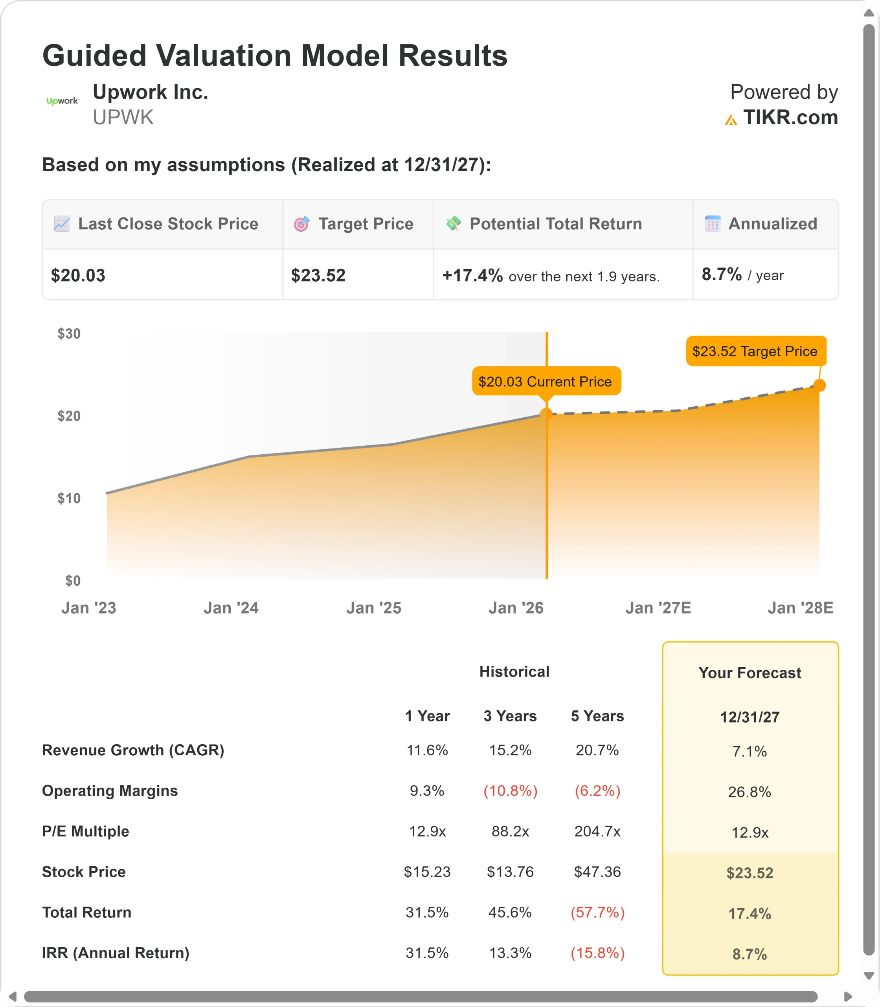Image resolution: width=880 pixels, height=1007 pixels.
Task: Click the calendar icon beside Annualized
Action: click(x=713, y=223)
